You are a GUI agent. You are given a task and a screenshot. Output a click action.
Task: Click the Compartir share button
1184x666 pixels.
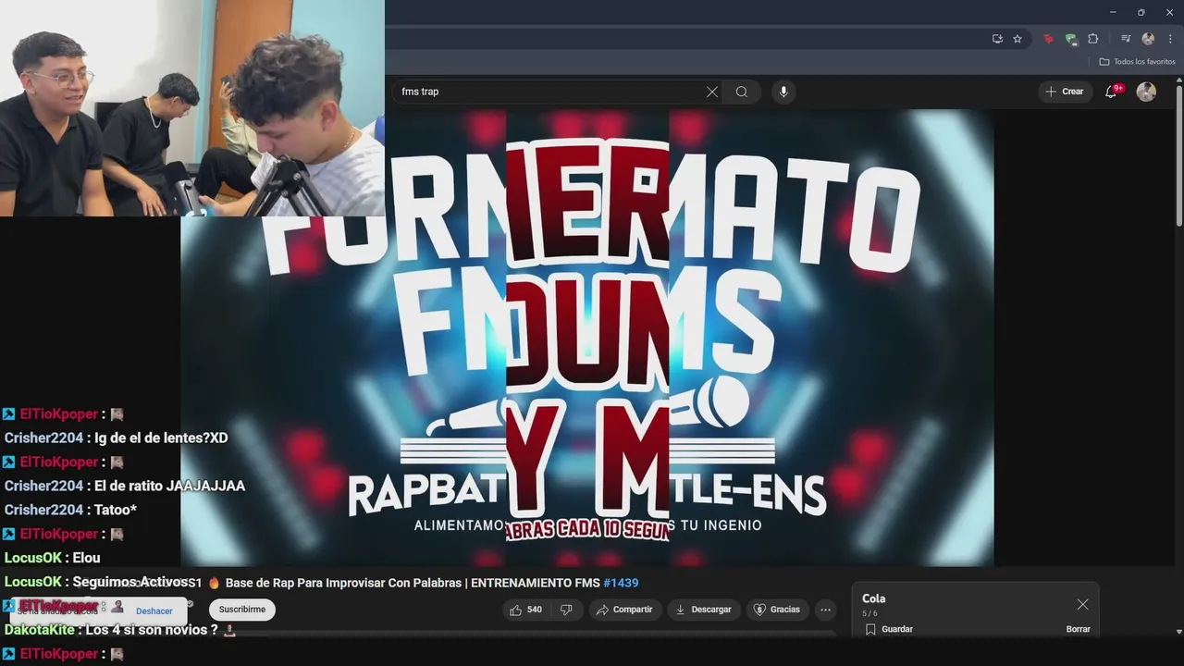click(x=624, y=610)
